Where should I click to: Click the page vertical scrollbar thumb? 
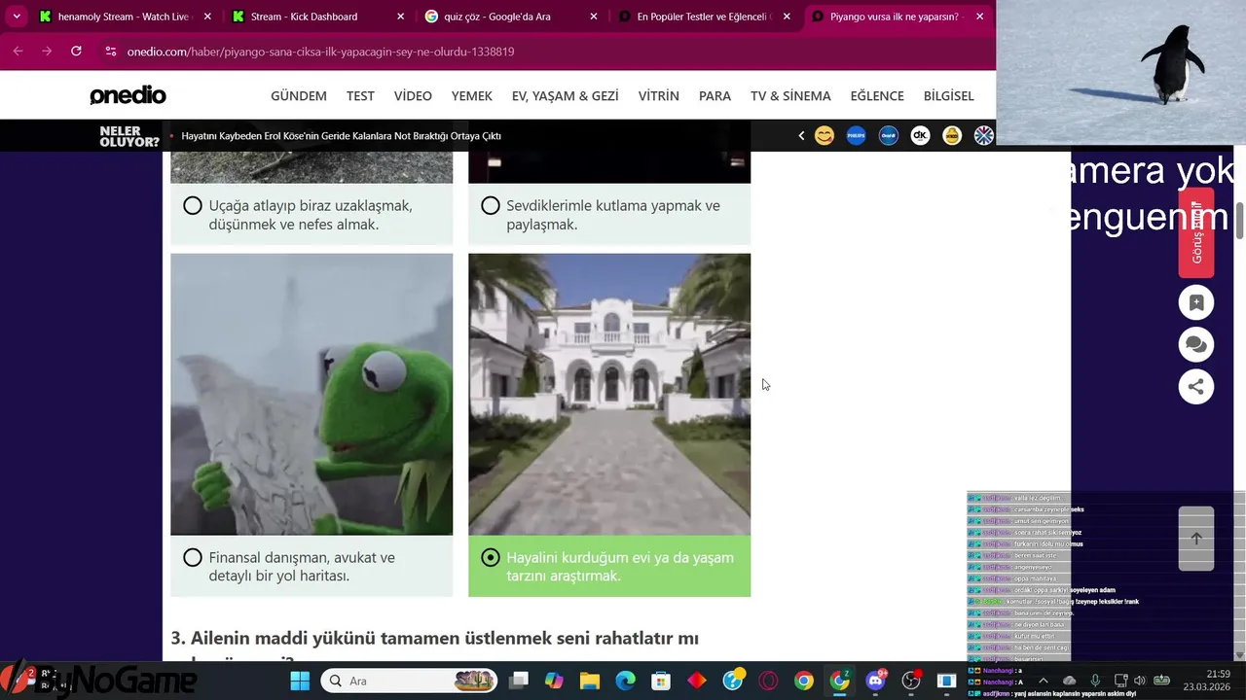1240,221
